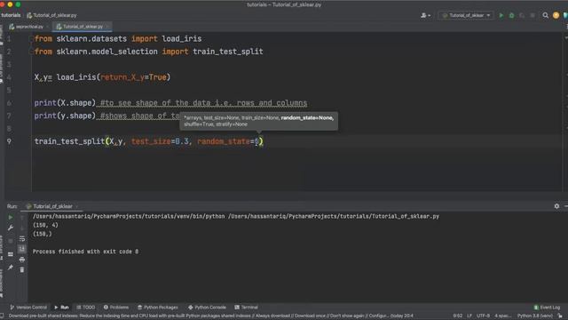Click the Stop square in Run panel
Screen dimensions: 568x320
pyautogui.click(x=11, y=241)
